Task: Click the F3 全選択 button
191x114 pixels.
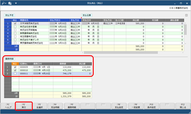Action: pos(40,106)
